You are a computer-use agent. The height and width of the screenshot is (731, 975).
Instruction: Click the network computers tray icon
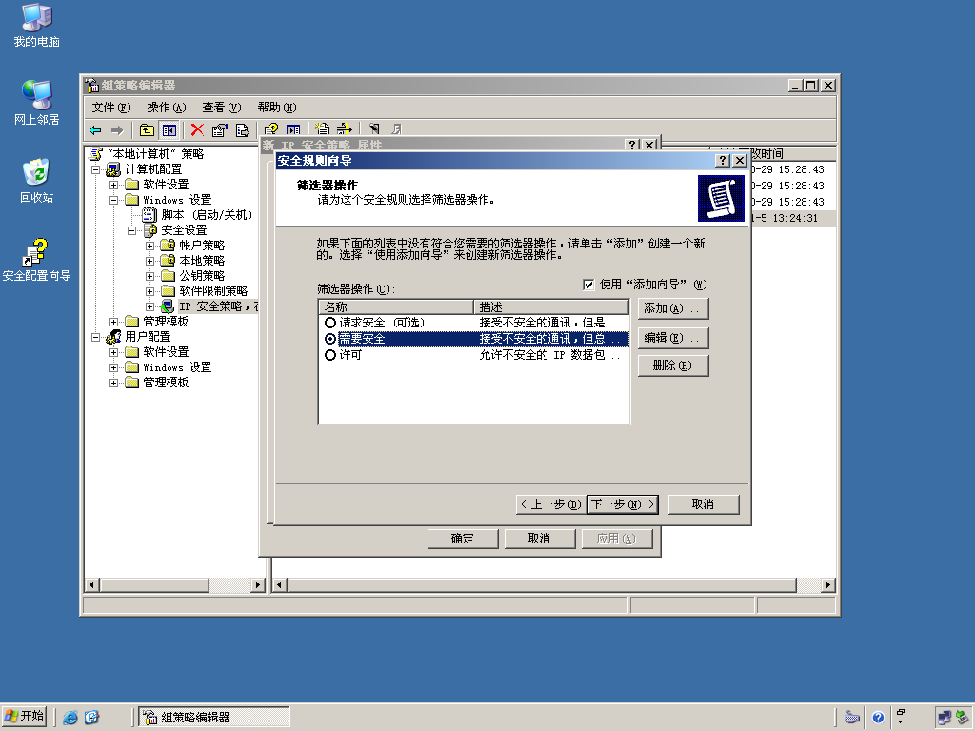[x=944, y=718]
